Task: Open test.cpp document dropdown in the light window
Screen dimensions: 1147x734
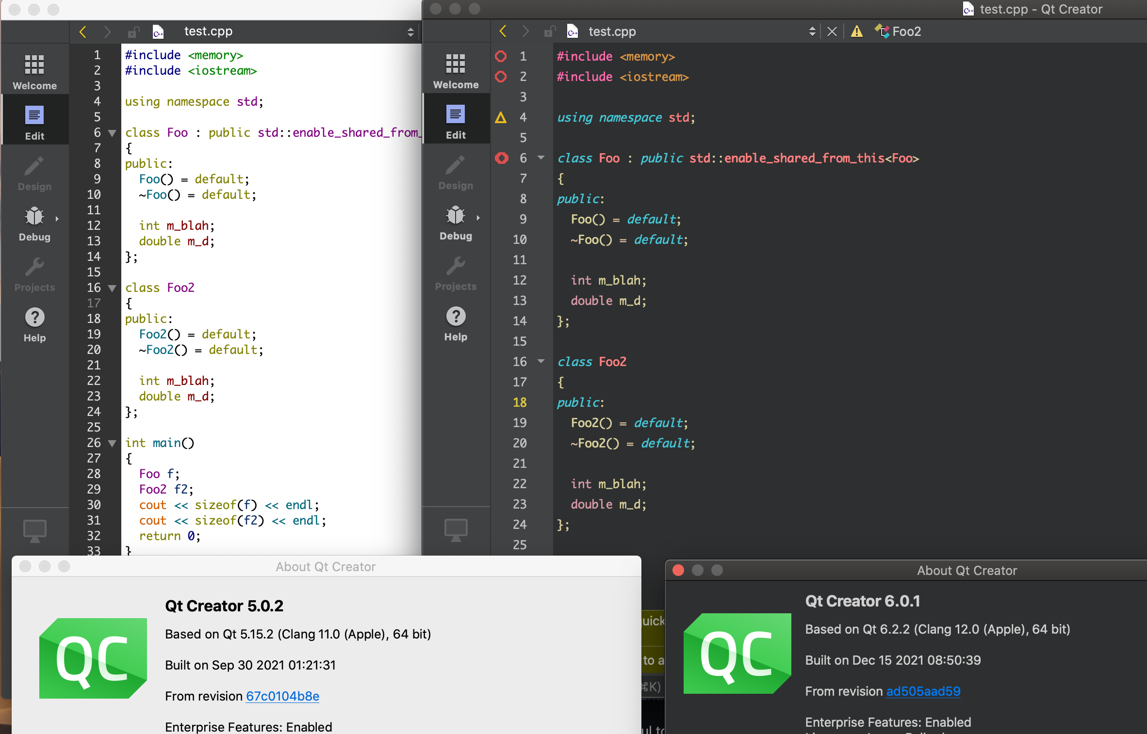Action: click(410, 32)
